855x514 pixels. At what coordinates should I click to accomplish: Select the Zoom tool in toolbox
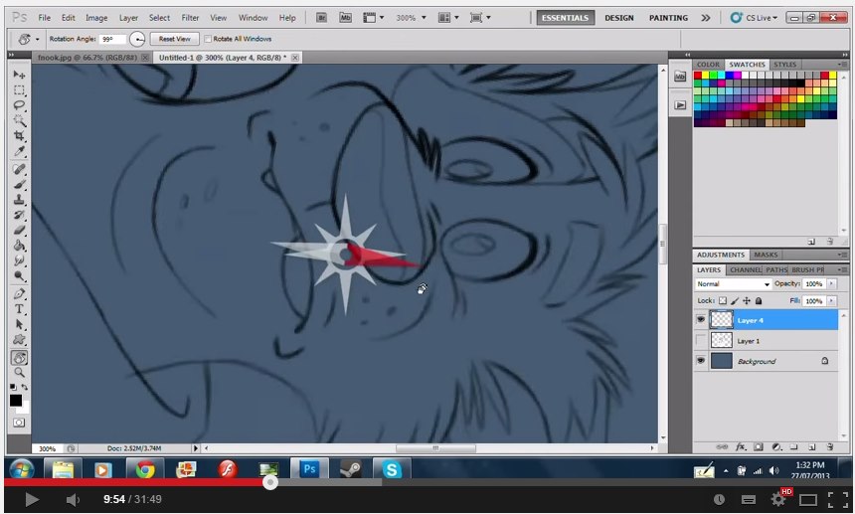coord(19,373)
